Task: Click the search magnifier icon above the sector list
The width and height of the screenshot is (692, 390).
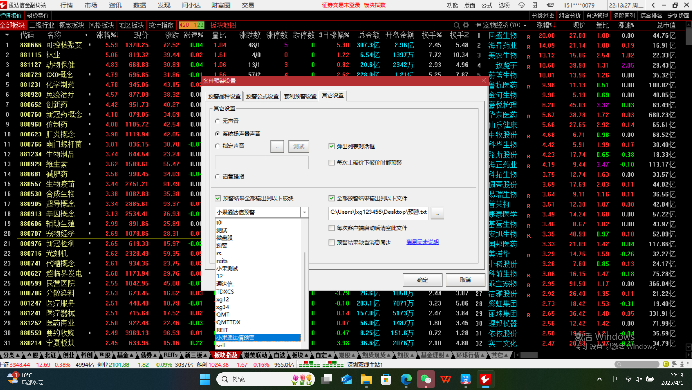Action: (456, 25)
